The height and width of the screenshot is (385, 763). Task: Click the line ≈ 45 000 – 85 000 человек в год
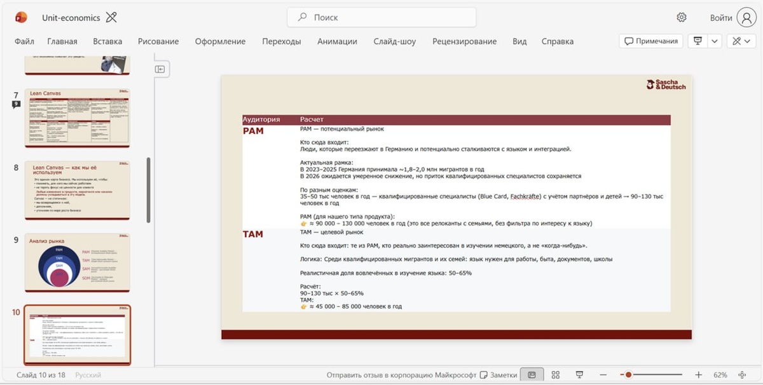coord(351,306)
